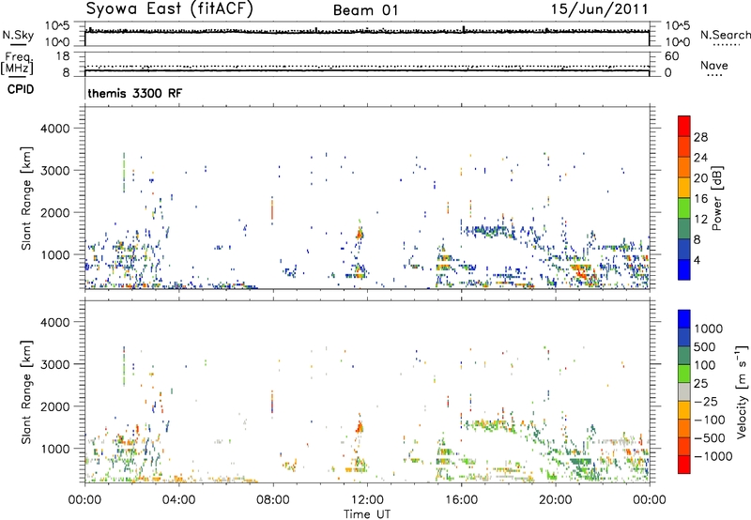Viewport: 751px width, 520px height.
Task: Click the "CPID" row label
Action: coord(21,89)
